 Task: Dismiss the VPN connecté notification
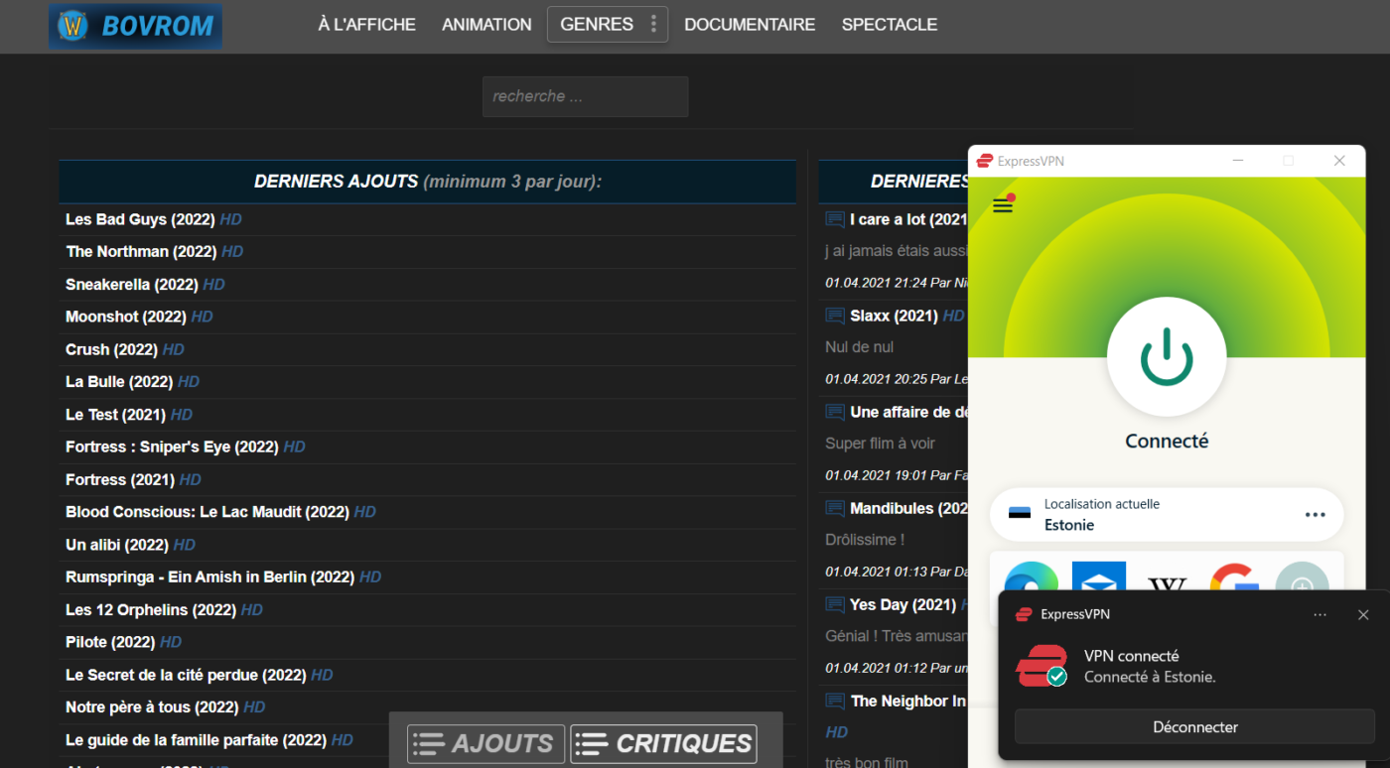pyautogui.click(x=1363, y=615)
